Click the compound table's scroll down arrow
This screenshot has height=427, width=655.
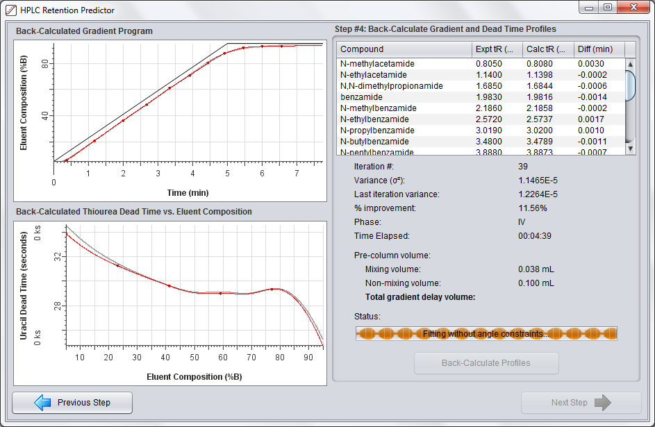(630, 149)
